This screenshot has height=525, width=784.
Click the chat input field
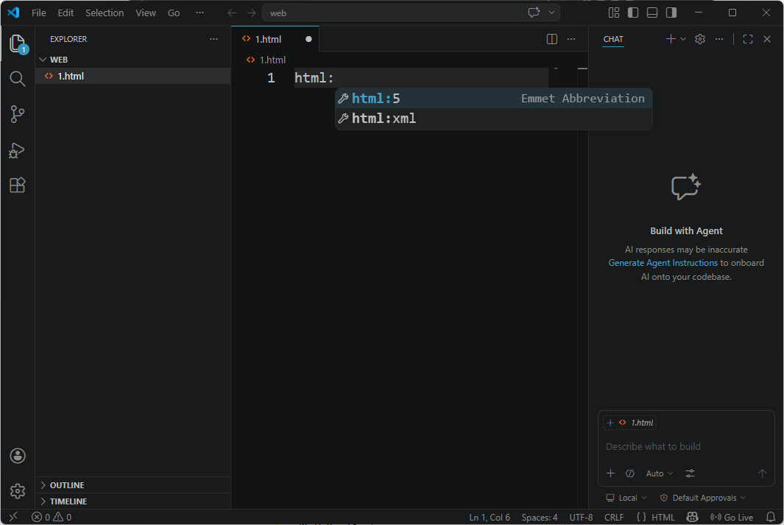(685, 446)
